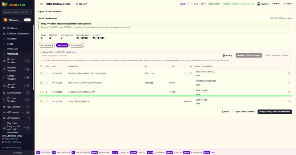Remove ledger from Cash in Hand row
Viewport: 296px width, 155px height.
pos(289,101)
